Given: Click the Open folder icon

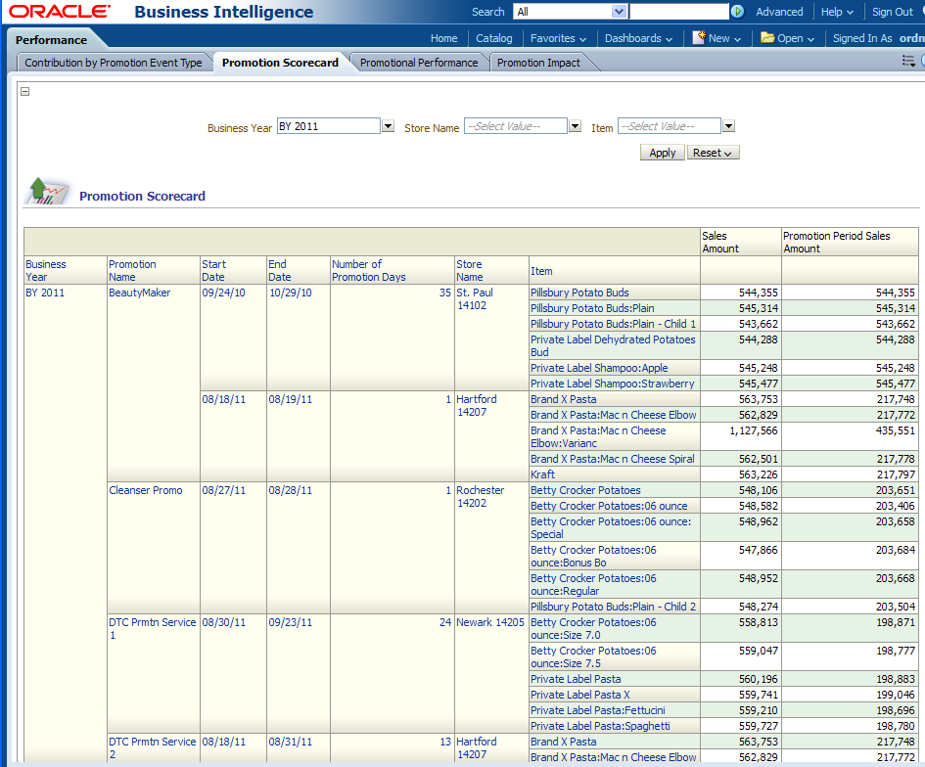Looking at the screenshot, I should tap(767, 37).
